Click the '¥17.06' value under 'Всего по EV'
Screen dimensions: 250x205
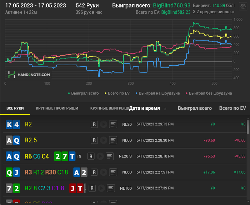point(240,172)
